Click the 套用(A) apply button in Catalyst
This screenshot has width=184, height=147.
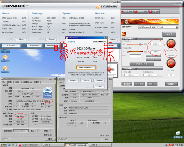pyautogui.click(x=139, y=84)
